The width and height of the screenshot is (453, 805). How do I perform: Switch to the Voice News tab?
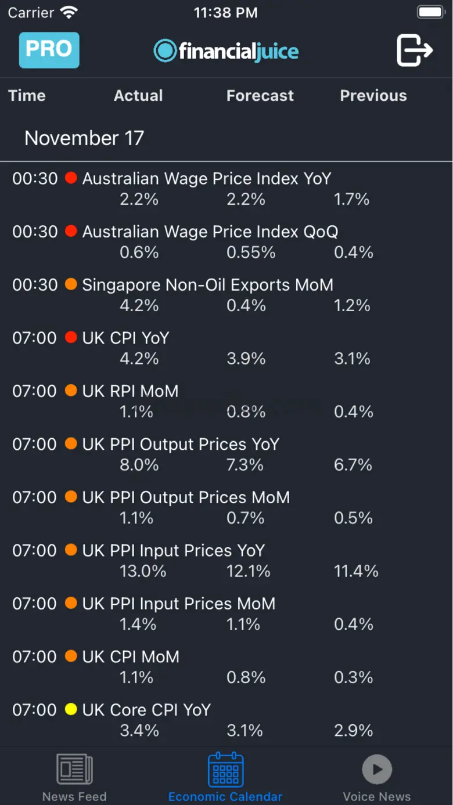377,796
